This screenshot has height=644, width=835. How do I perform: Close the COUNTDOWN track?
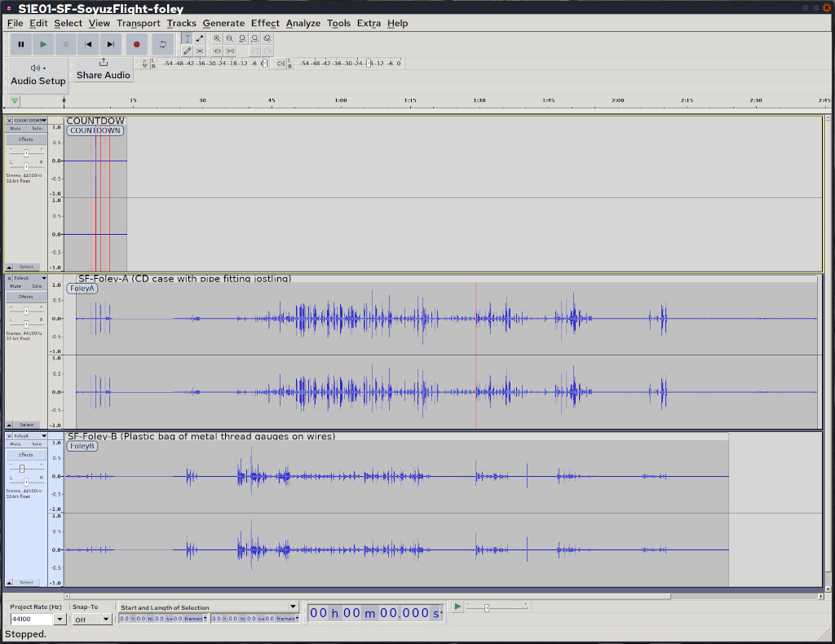coord(9,121)
